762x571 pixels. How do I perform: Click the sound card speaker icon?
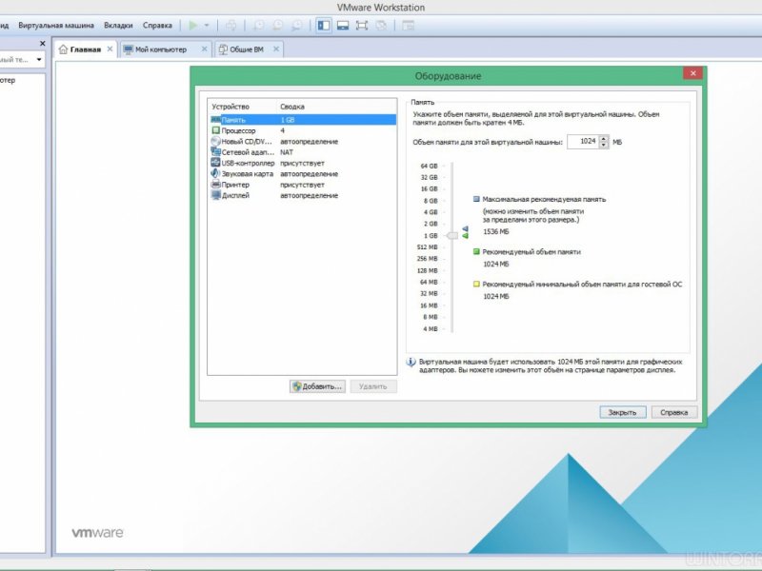point(216,173)
